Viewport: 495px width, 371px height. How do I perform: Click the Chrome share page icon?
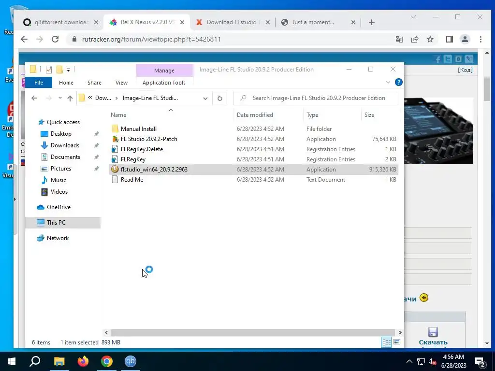[414, 39]
